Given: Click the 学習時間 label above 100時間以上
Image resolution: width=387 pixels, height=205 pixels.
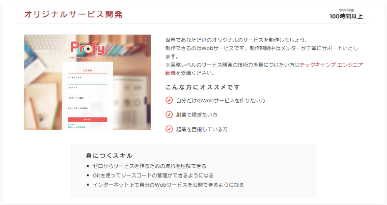Looking at the screenshot, I should click(346, 10).
